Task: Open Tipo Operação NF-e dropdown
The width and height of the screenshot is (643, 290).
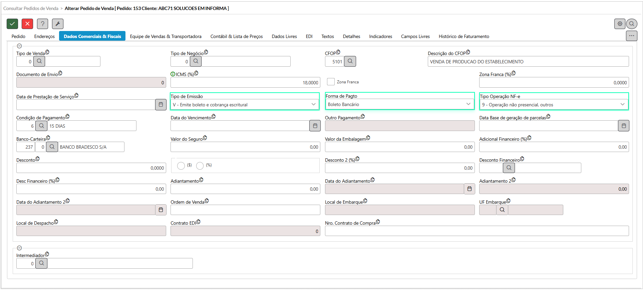Action: [553, 105]
